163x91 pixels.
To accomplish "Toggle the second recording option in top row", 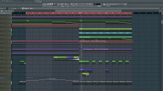I will pyautogui.click(x=76, y=4).
